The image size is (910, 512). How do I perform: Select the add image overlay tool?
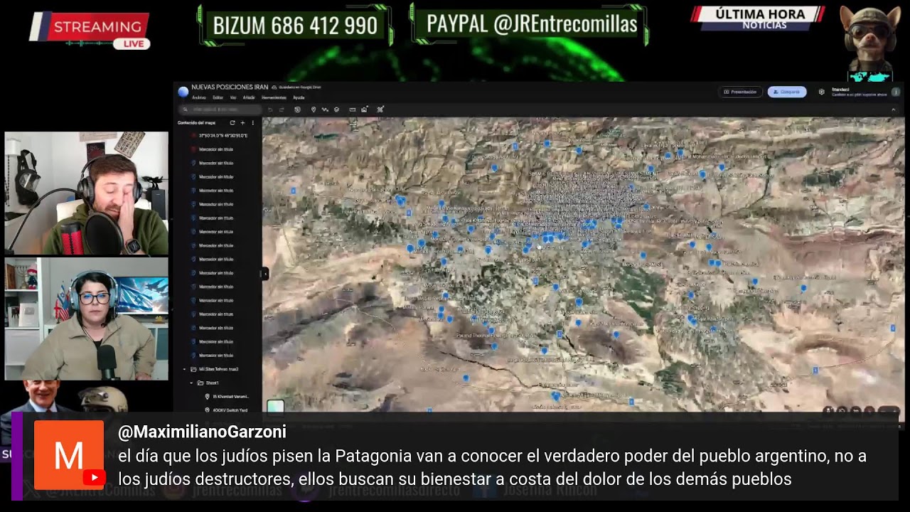[x=364, y=109]
